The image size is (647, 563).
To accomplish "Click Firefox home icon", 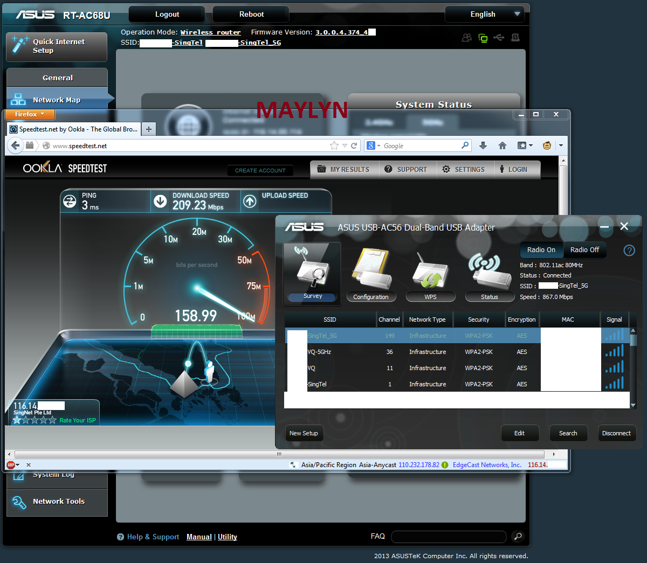I will coord(503,145).
